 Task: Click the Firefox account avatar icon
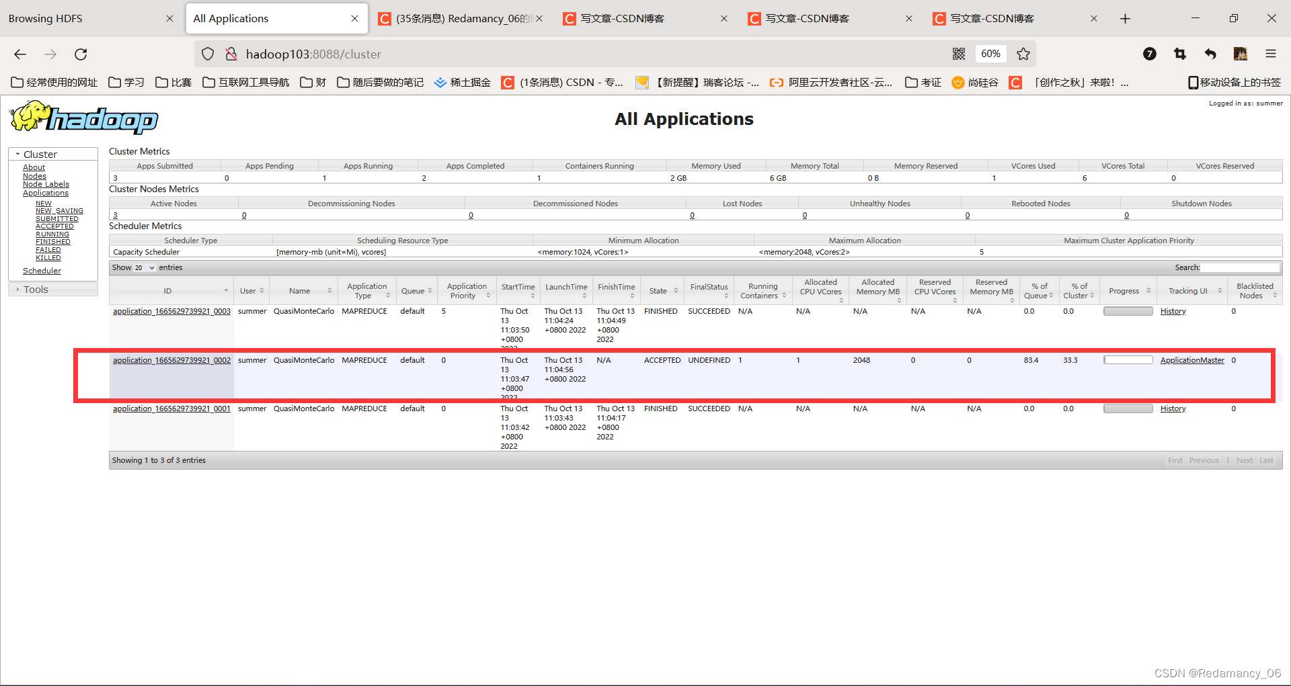point(1241,54)
